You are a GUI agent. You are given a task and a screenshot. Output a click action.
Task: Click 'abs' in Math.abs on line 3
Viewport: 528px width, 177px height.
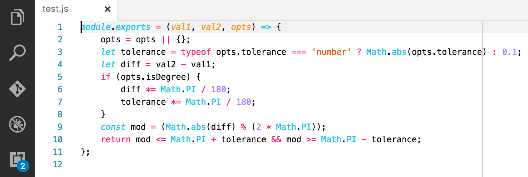point(399,52)
